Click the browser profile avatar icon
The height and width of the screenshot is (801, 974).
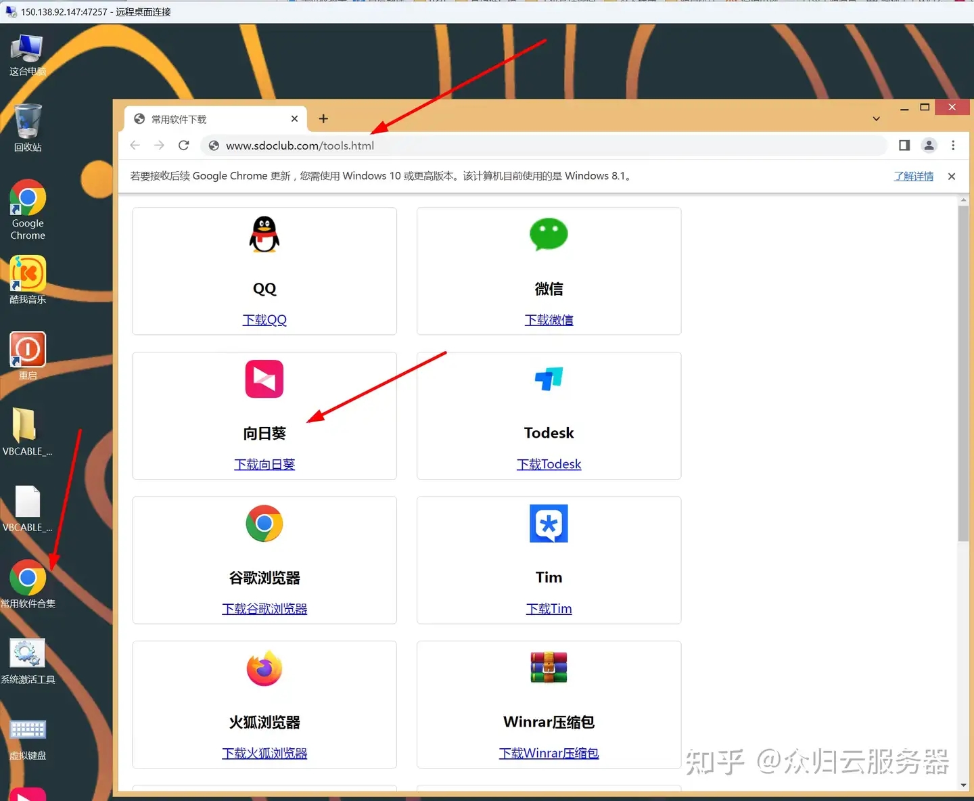pyautogui.click(x=929, y=145)
